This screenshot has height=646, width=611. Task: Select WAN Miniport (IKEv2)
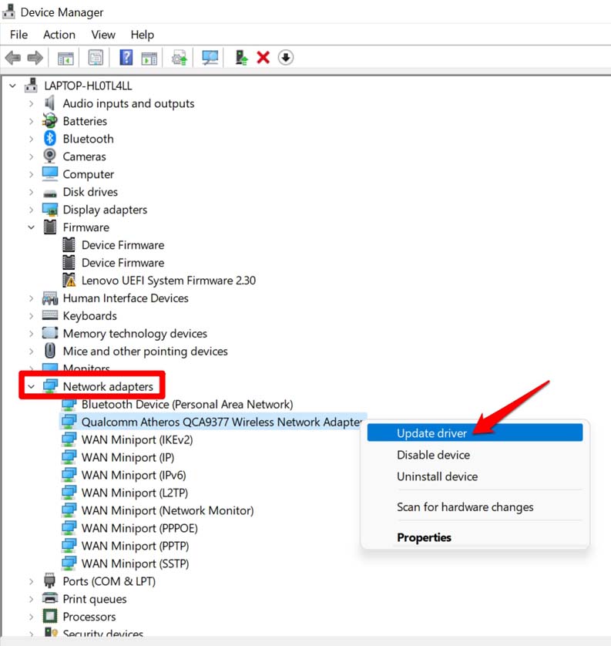[137, 439]
